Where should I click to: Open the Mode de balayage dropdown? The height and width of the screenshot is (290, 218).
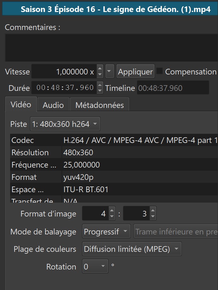[106, 232]
